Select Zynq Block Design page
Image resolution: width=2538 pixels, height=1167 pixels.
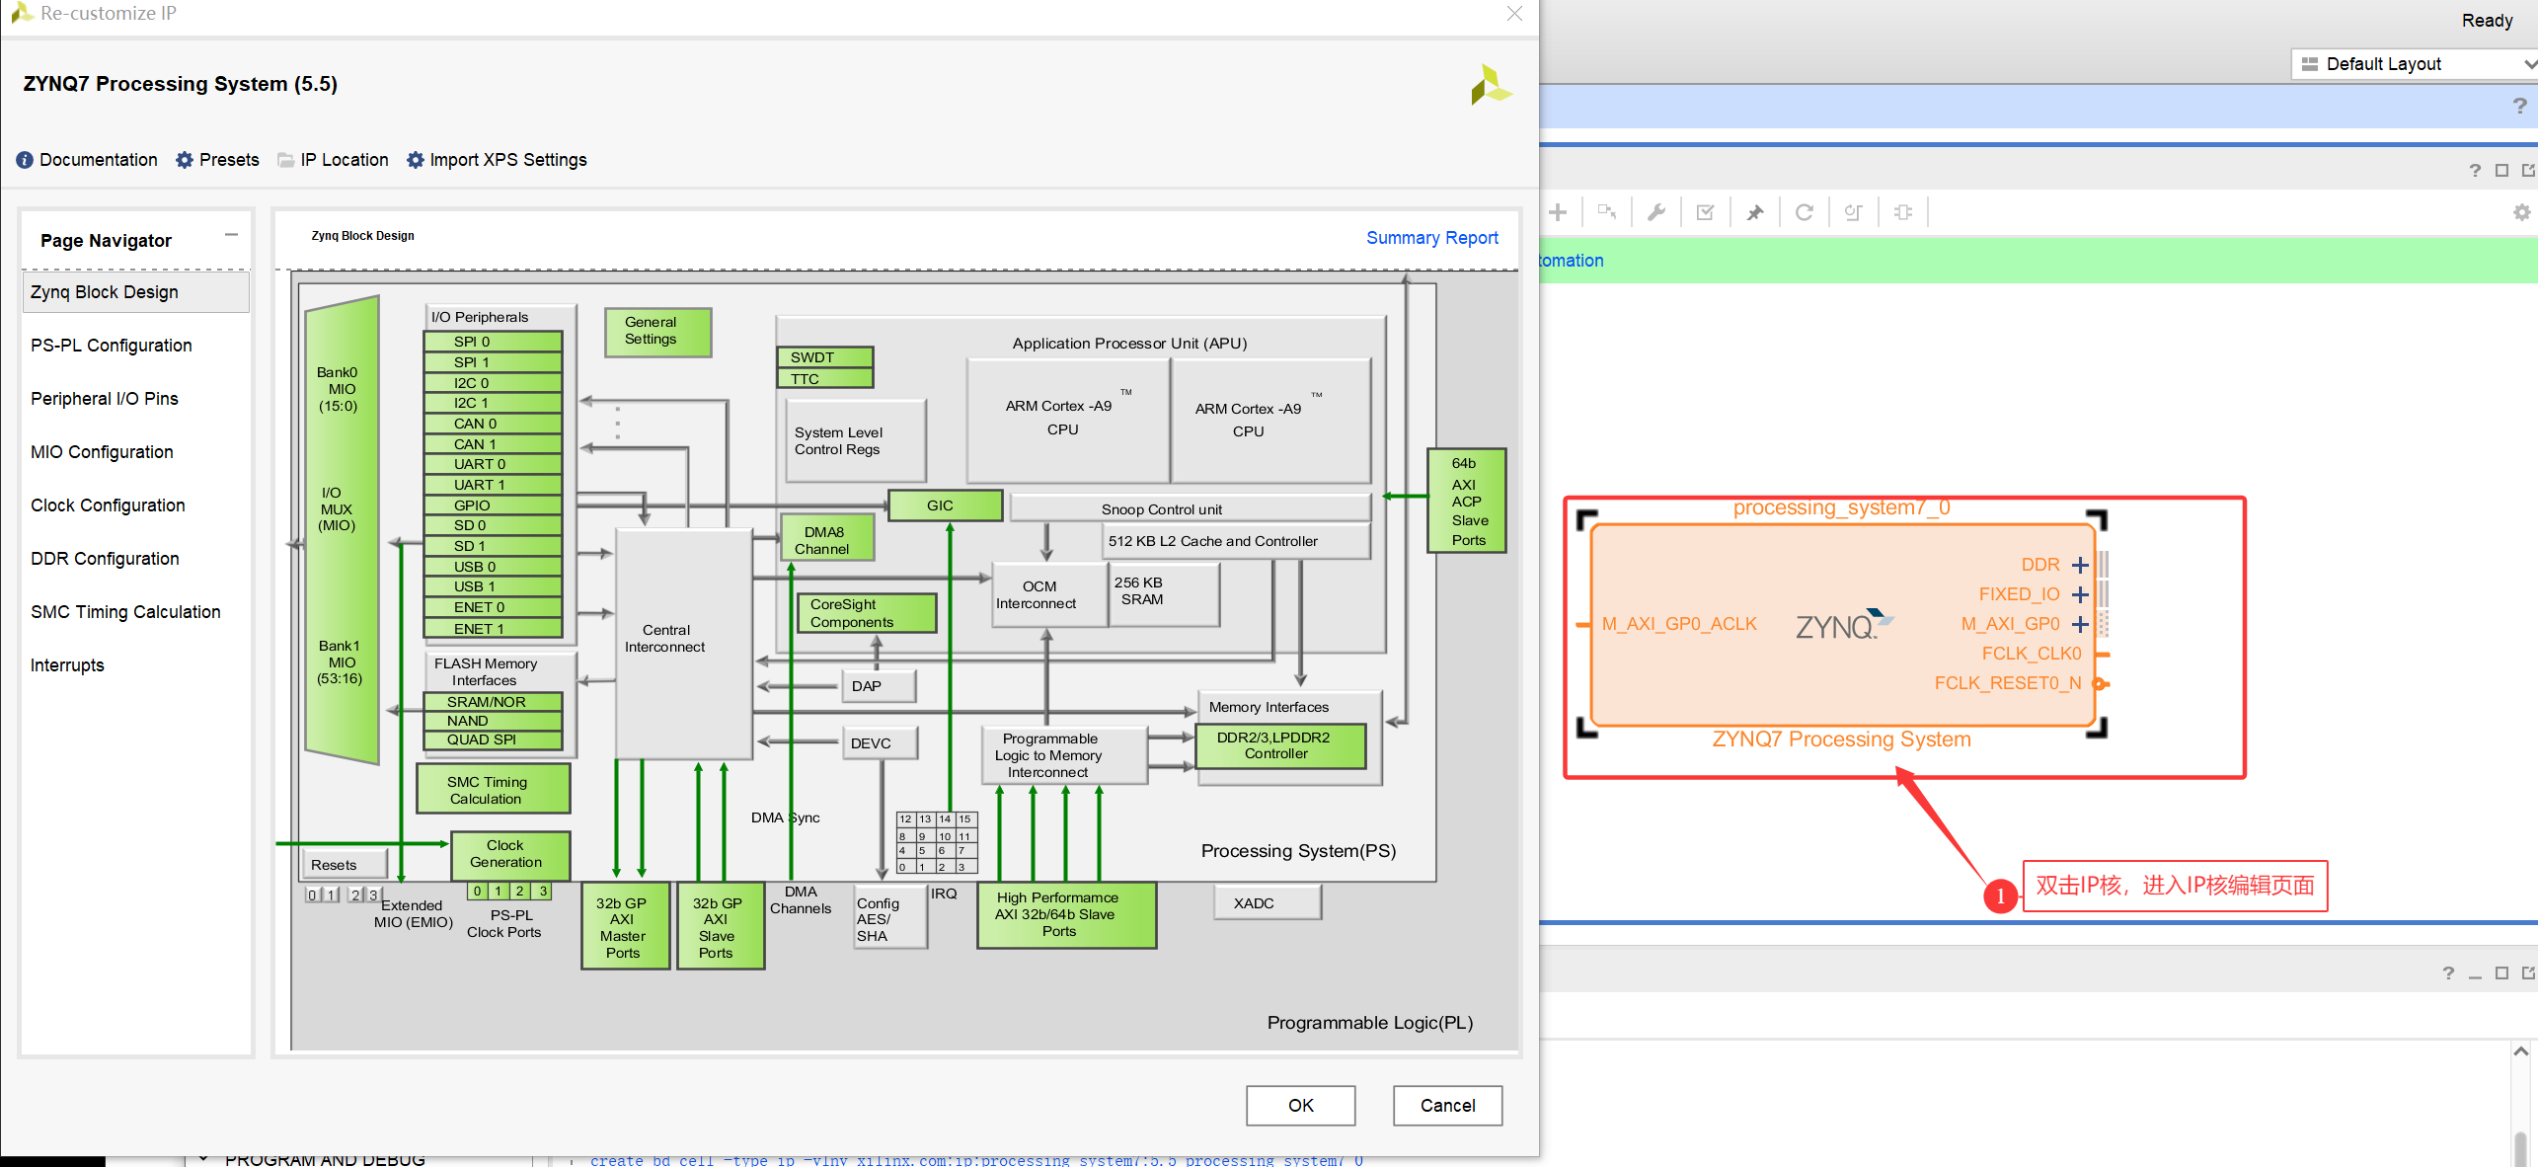coord(136,292)
